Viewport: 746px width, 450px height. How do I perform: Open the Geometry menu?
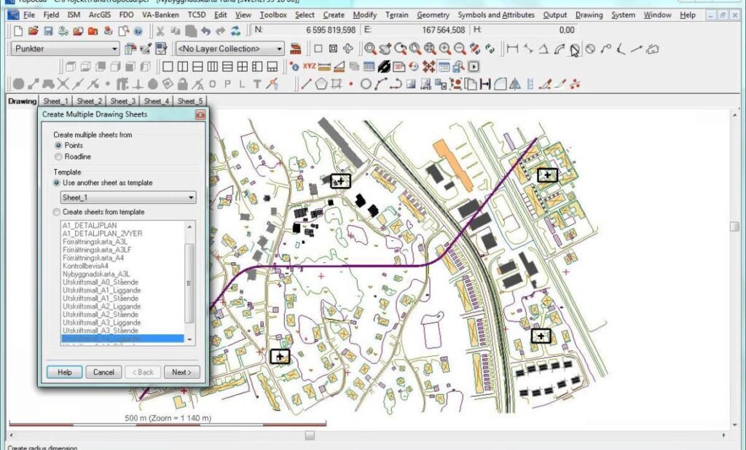point(433,15)
